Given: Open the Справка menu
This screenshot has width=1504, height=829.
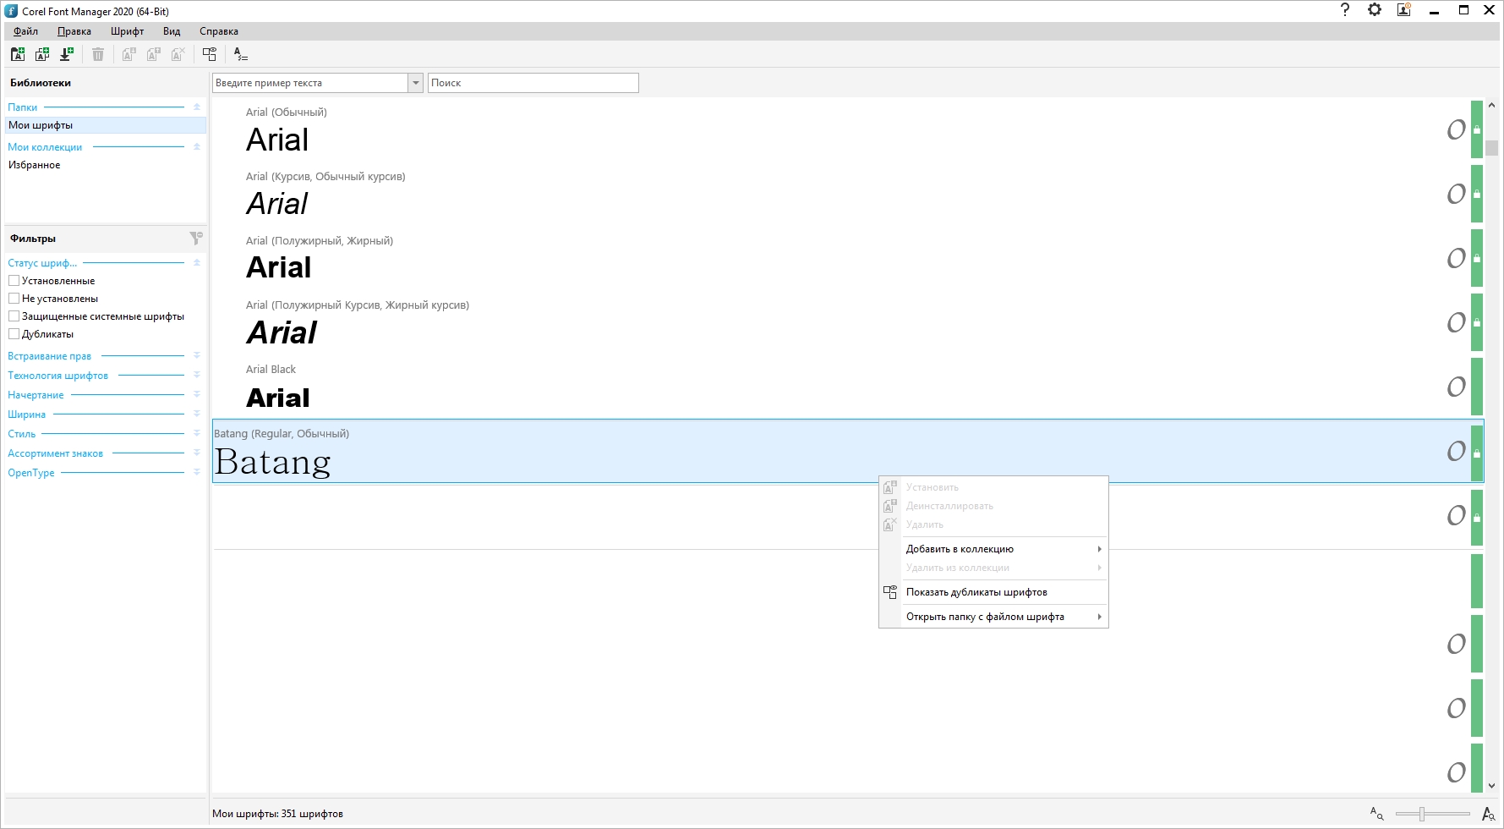Looking at the screenshot, I should click(219, 31).
